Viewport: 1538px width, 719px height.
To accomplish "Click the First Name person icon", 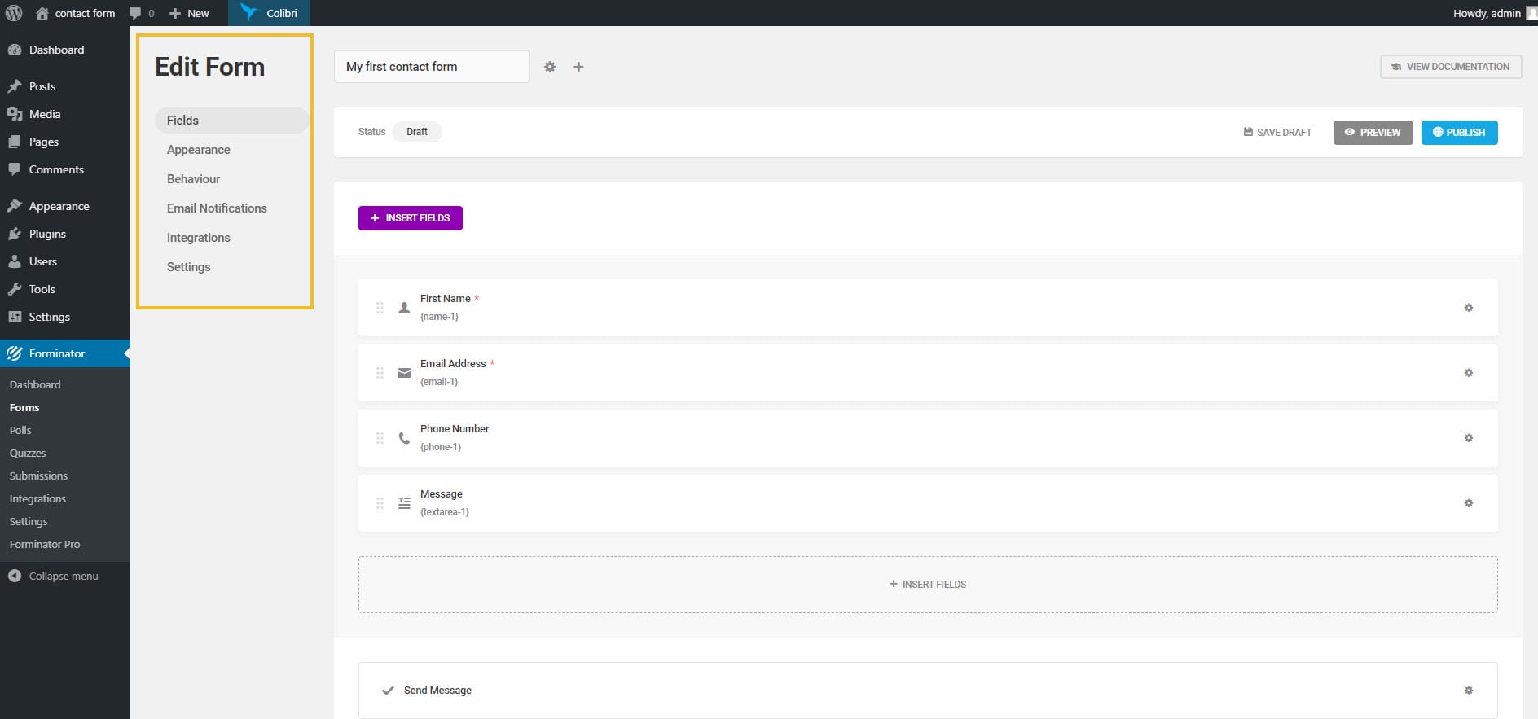I will click(404, 308).
